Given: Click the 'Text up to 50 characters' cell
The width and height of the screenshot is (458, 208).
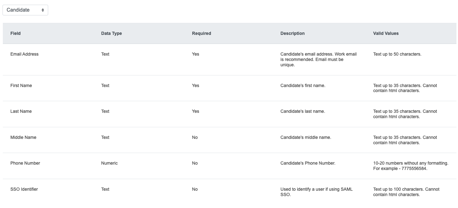Looking at the screenshot, I should (x=397, y=54).
